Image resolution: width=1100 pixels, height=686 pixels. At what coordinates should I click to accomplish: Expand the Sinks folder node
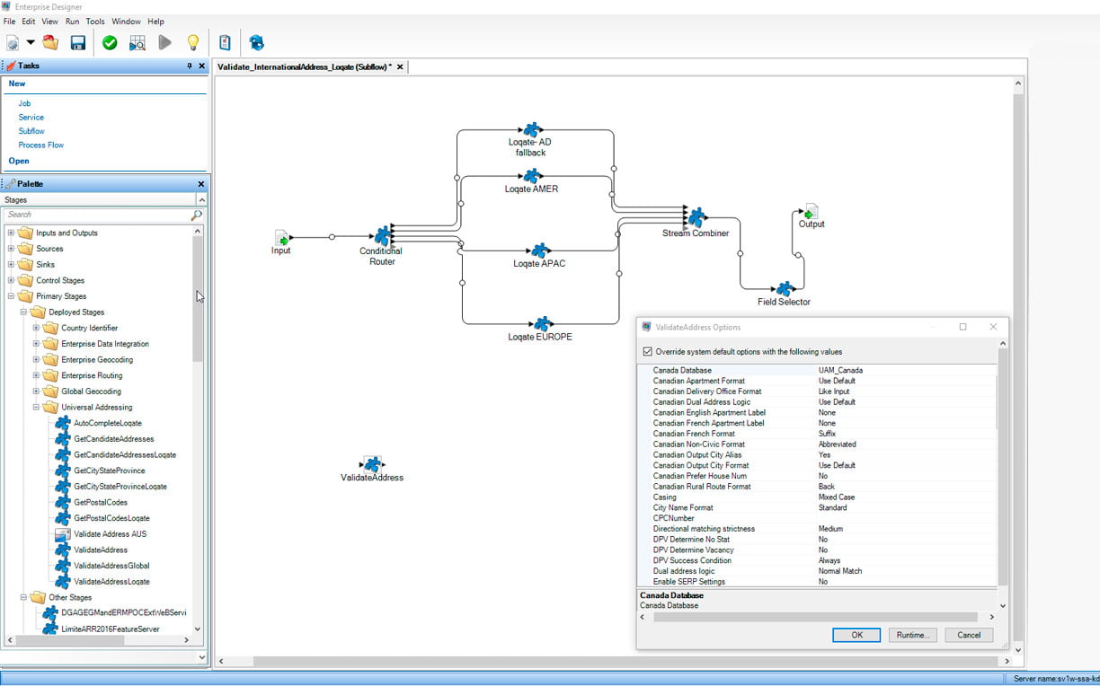(12, 265)
